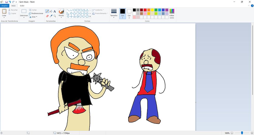Choose the right arrow shape
Viewport: 254px width, 135px height.
81,13
